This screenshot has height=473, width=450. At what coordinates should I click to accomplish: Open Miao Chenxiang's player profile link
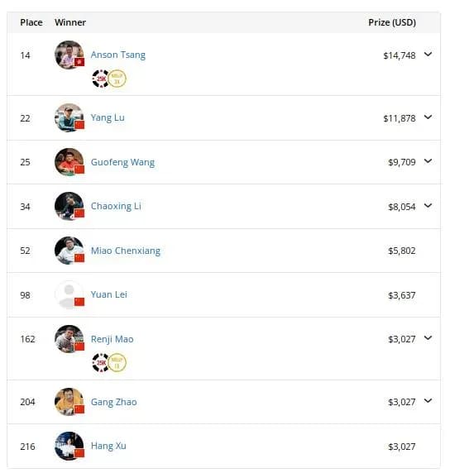(126, 251)
